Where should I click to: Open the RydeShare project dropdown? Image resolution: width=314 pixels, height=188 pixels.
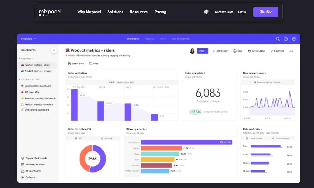pos(28,39)
